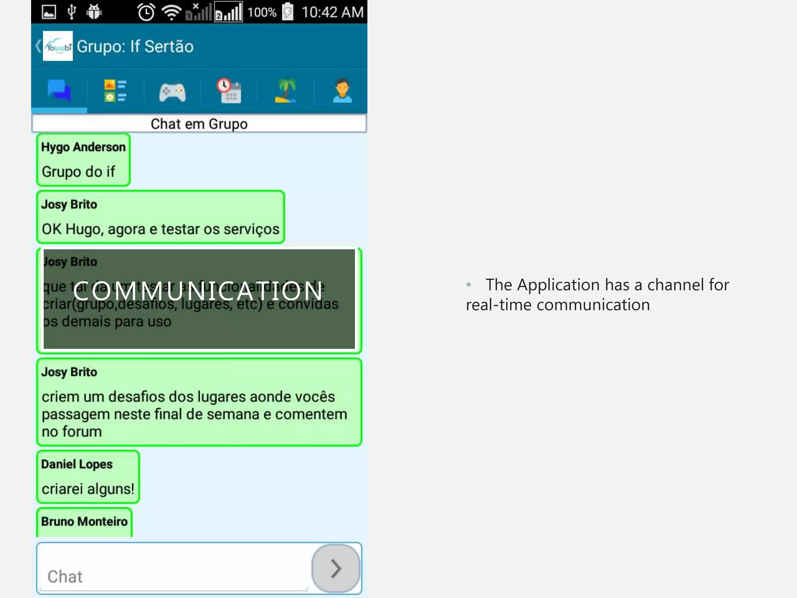Tap the debug bug status icon

pyautogui.click(x=94, y=12)
